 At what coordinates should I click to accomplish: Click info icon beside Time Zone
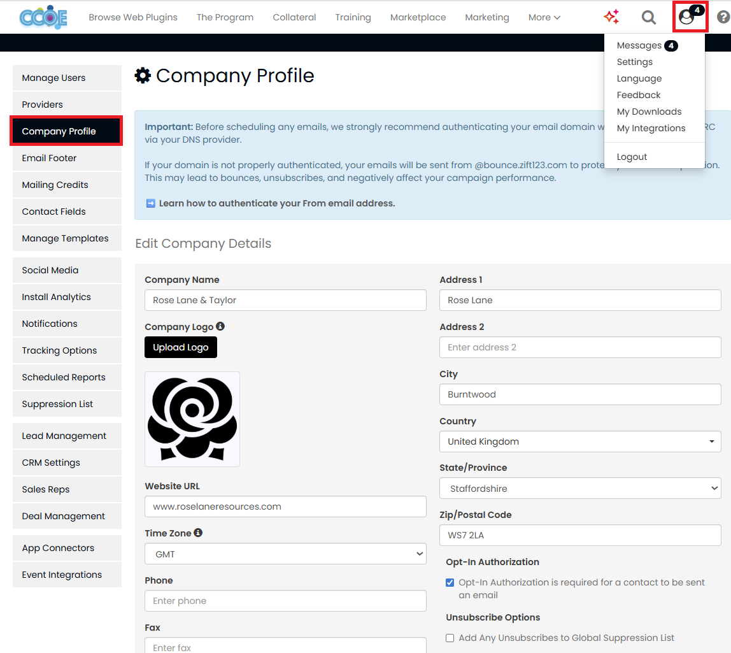(198, 533)
